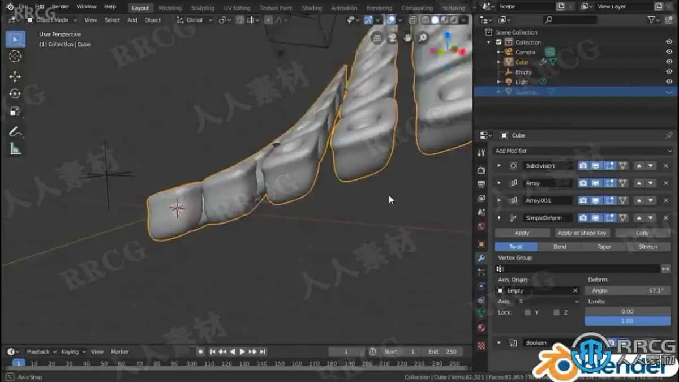Viewport: 679px width, 382px height.
Task: Select Bend deform mode
Action: tap(560, 247)
